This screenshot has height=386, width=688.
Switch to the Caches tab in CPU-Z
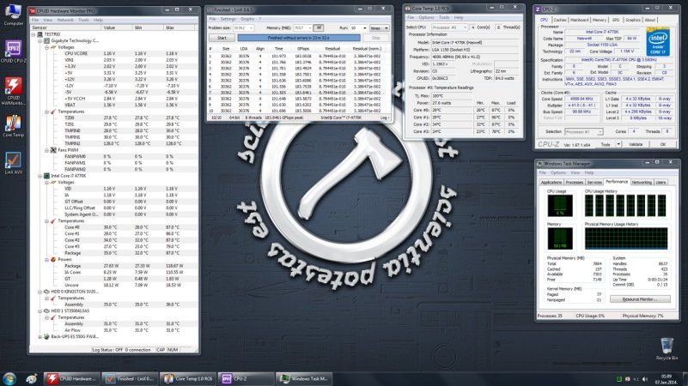(x=560, y=20)
